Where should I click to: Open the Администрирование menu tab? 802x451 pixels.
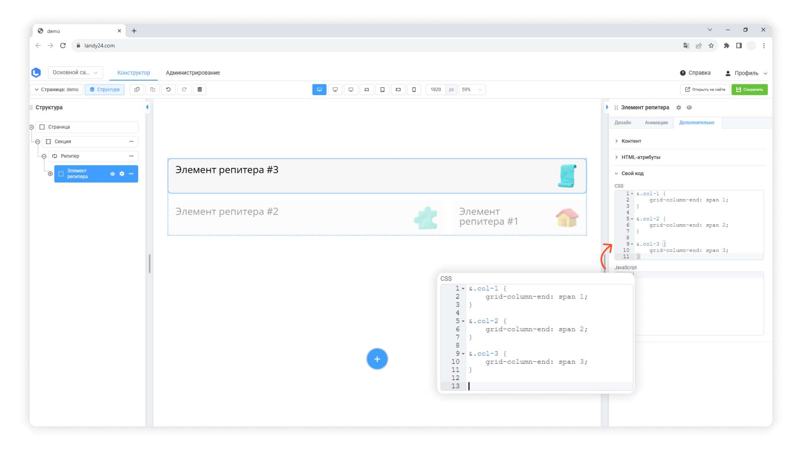pyautogui.click(x=193, y=73)
